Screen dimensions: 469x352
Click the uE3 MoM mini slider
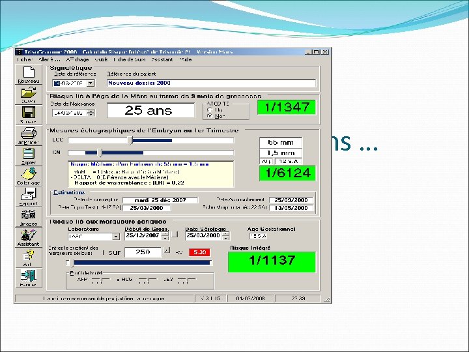[187, 279]
